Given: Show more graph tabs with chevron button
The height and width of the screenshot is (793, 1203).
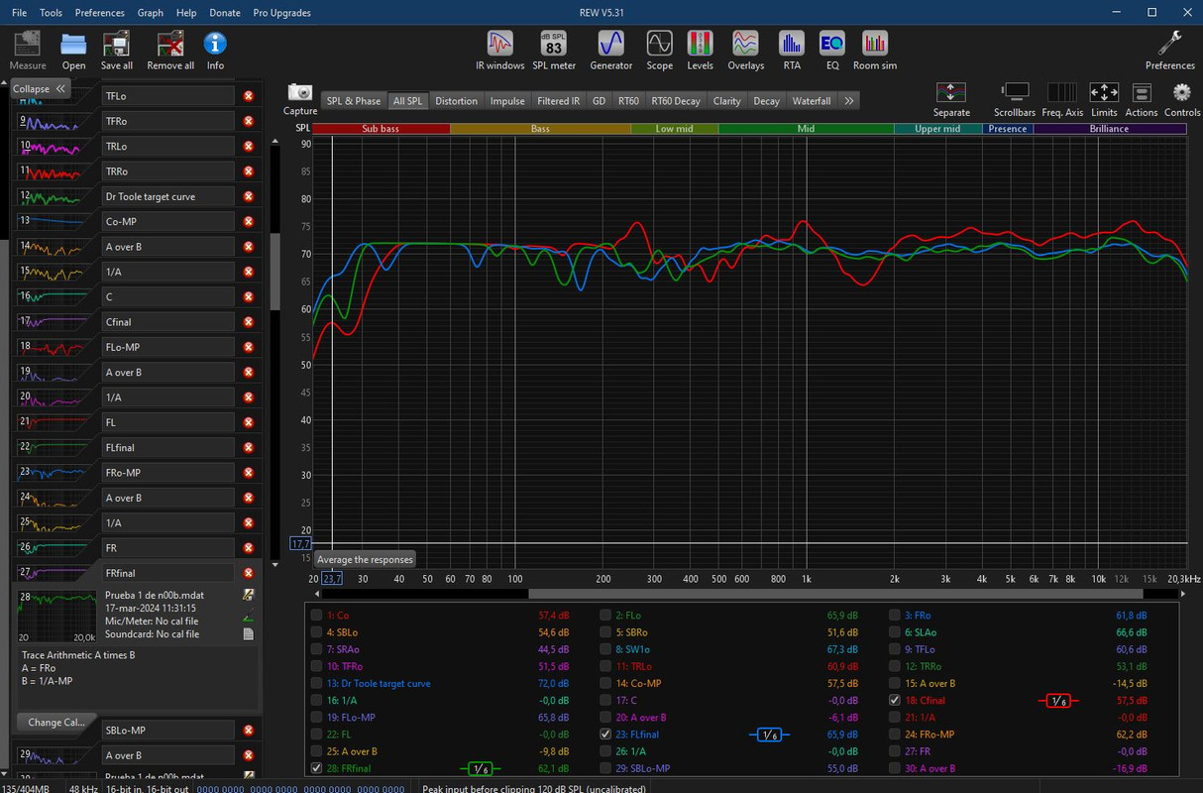Looking at the screenshot, I should coord(849,101).
